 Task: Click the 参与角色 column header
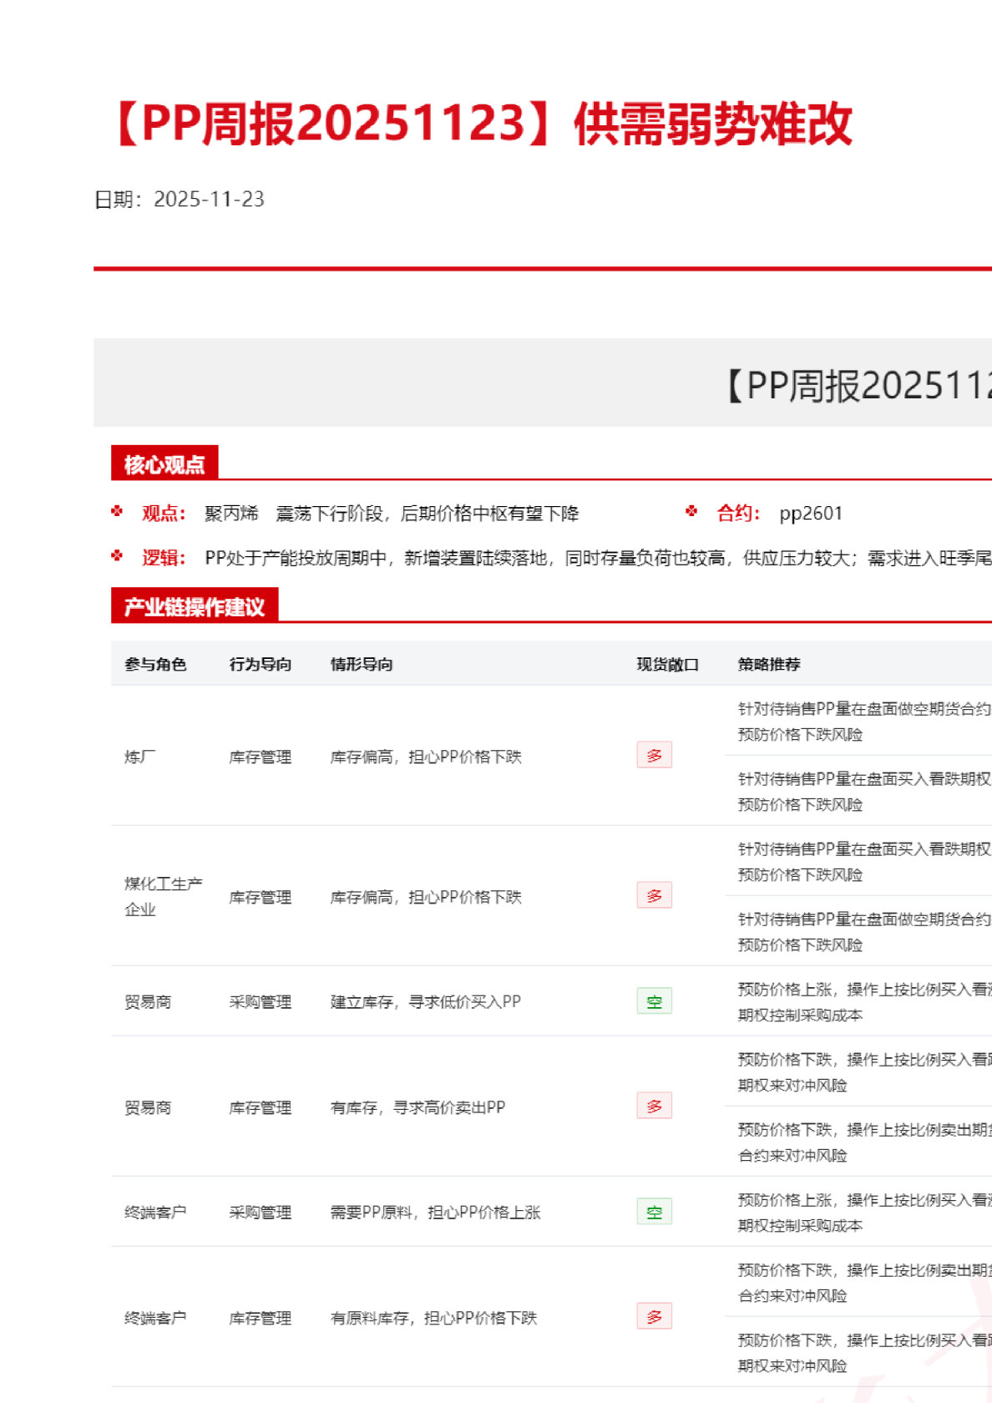click(155, 664)
